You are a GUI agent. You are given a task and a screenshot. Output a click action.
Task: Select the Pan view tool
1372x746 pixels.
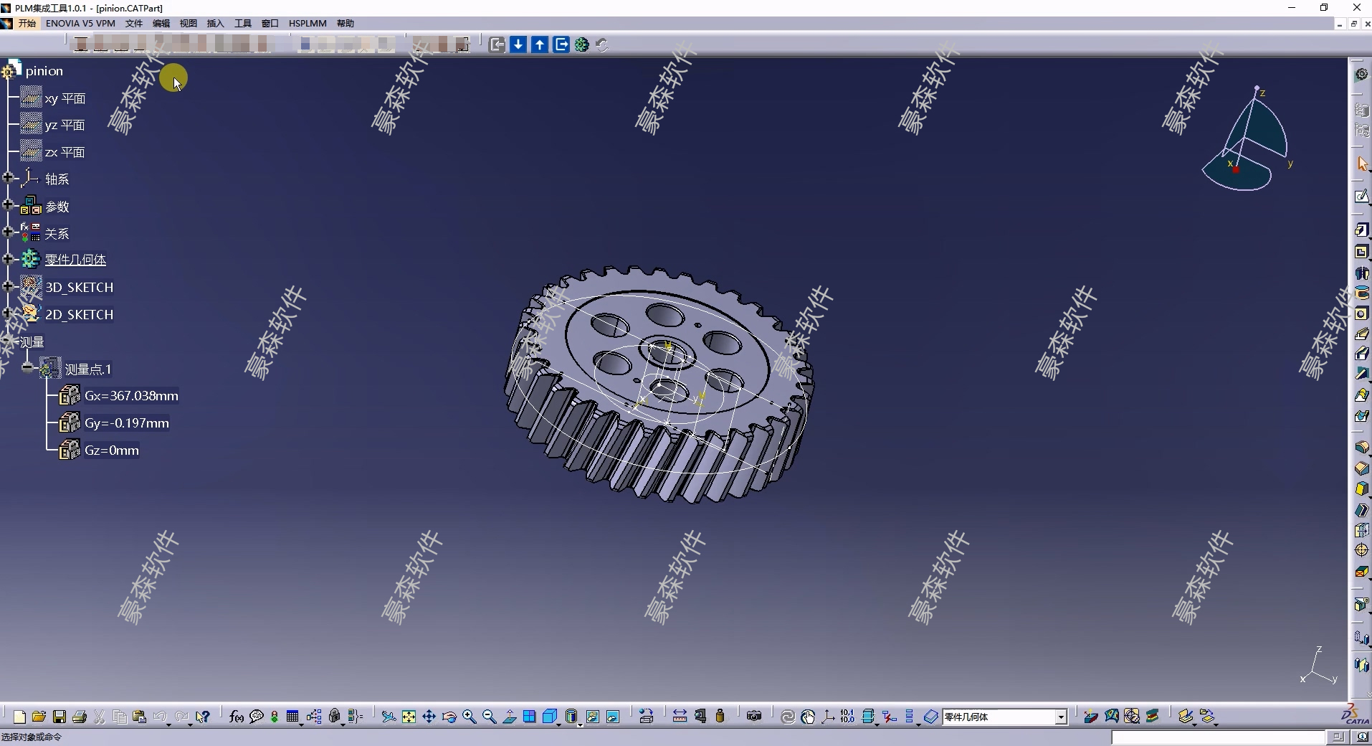click(429, 716)
